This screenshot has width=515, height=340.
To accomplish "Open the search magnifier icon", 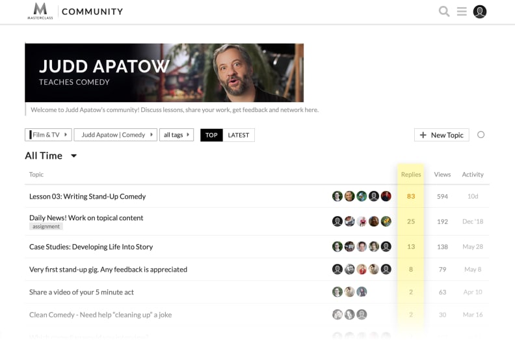I will 444,12.
